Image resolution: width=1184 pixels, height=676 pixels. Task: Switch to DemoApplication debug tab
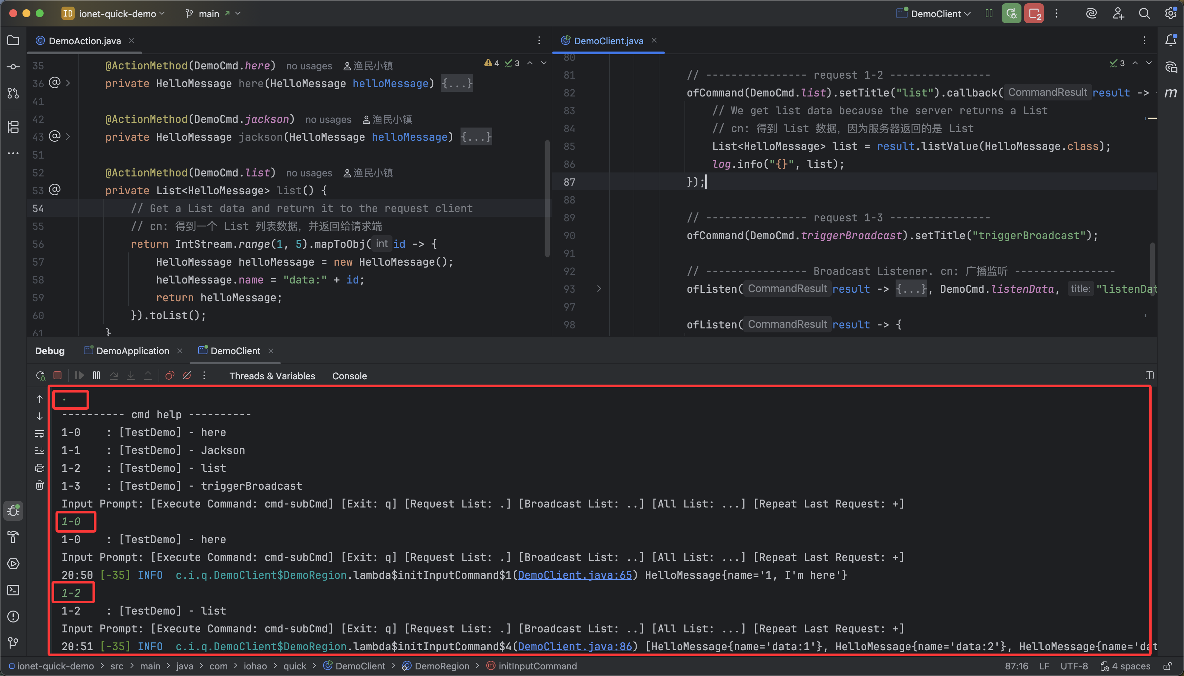click(132, 351)
